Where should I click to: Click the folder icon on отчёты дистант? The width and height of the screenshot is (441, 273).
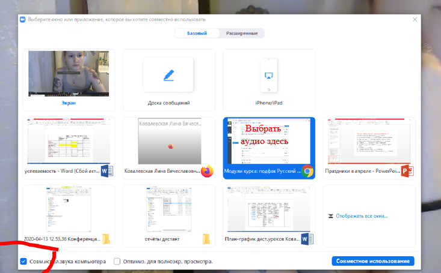coord(207,239)
